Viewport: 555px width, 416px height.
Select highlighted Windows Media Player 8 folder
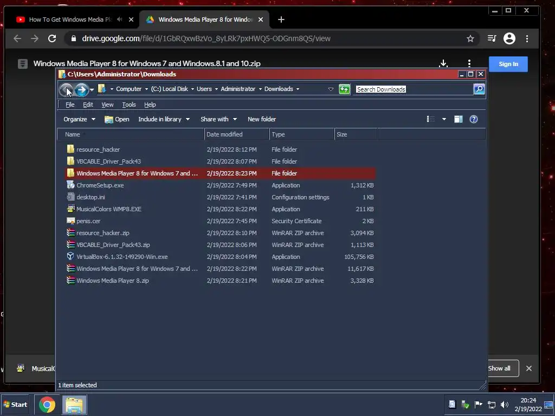click(220, 173)
